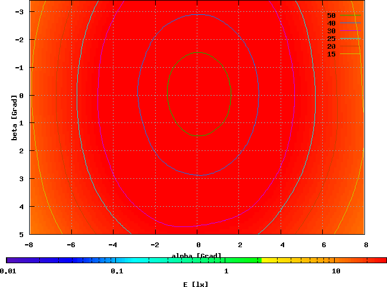The image size is (387, 287).
Task: Click the x-axis tick label 6
Action: click(x=323, y=245)
